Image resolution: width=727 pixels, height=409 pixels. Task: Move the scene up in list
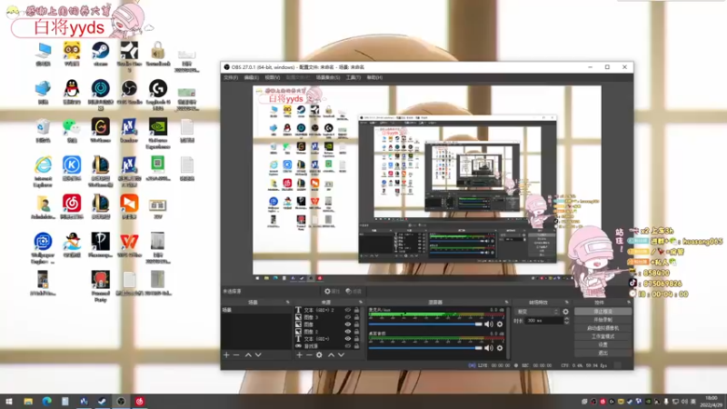click(x=248, y=354)
